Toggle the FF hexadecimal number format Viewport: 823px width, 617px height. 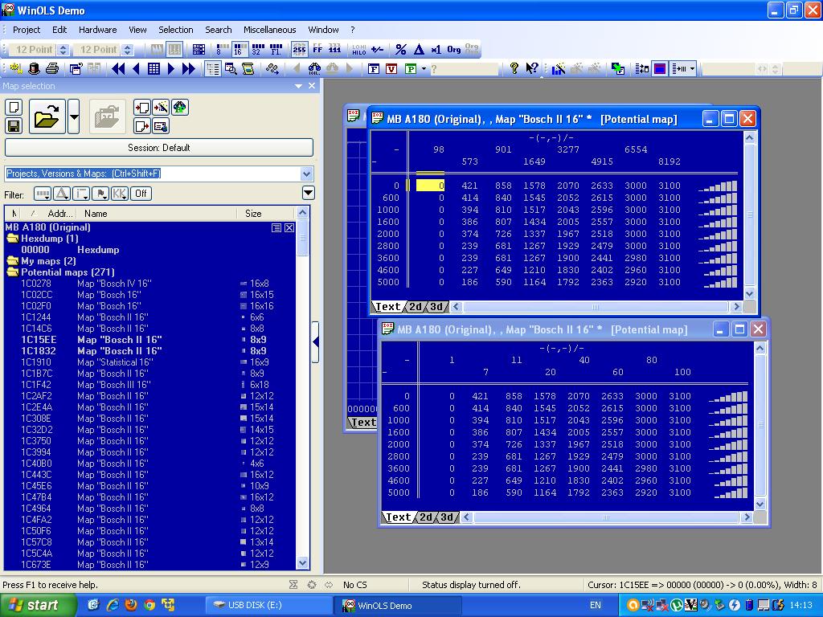[x=317, y=49]
